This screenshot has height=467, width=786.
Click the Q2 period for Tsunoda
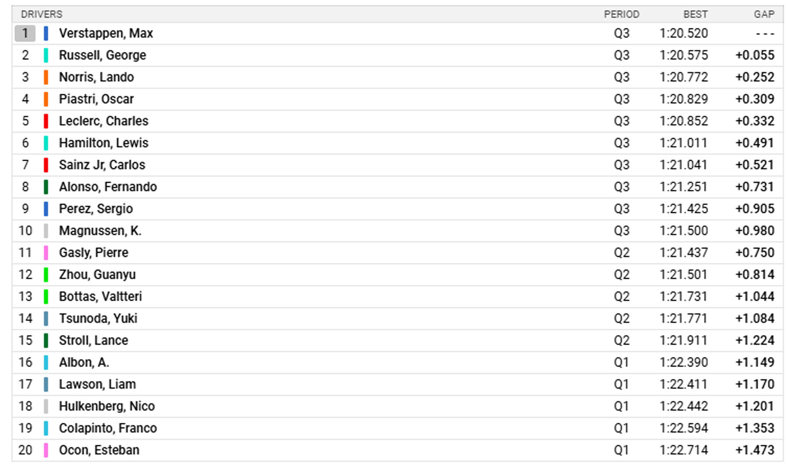621,319
